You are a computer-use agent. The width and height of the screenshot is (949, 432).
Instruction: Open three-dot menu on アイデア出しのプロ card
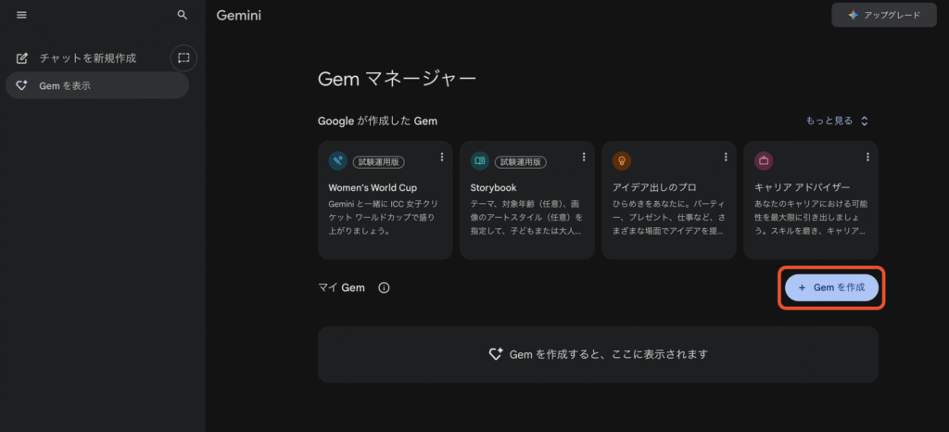pyautogui.click(x=726, y=157)
